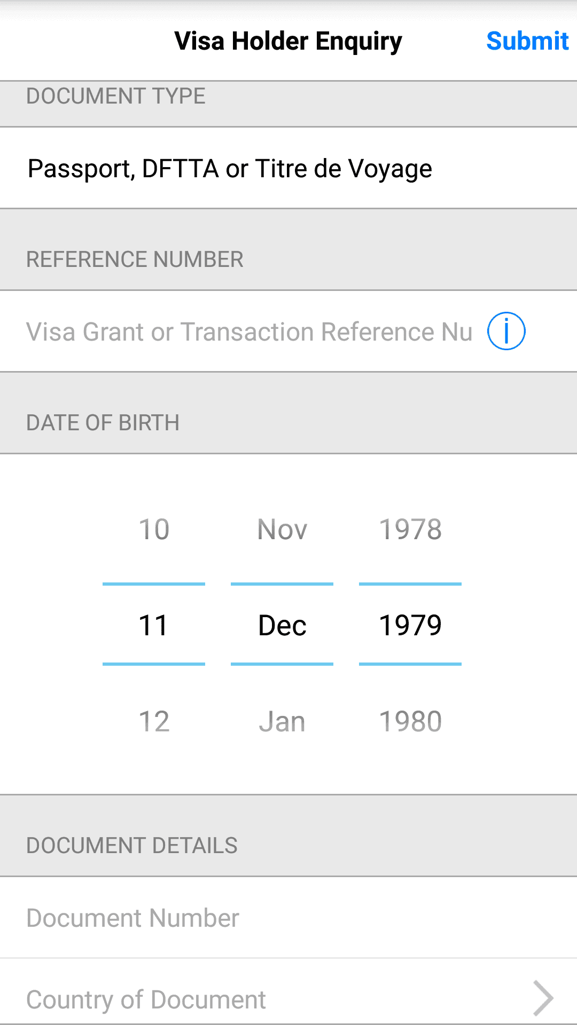Tap the Submit link
The width and height of the screenshot is (577, 1025).
(527, 41)
